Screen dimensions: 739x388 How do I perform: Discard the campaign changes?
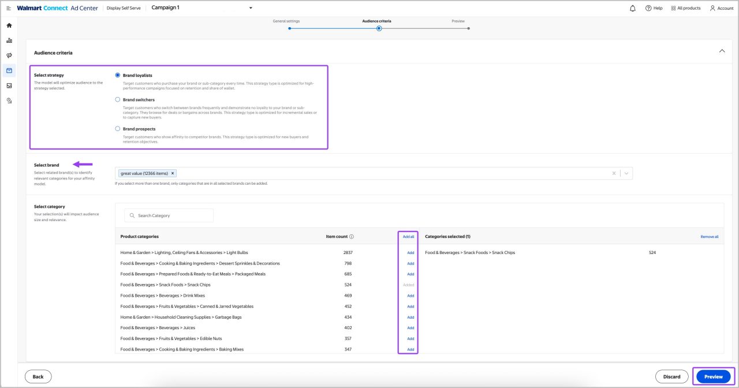[671, 376]
